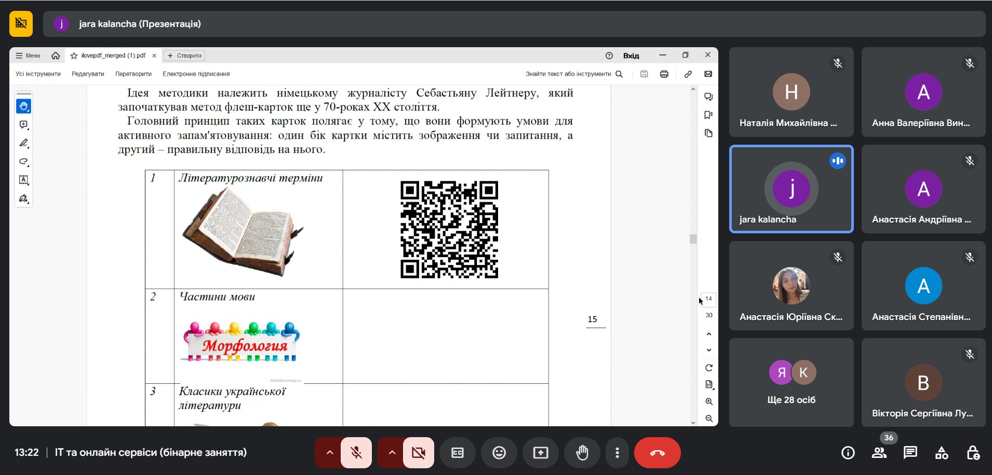Zoom in on the PDF document
Image resolution: width=992 pixels, height=475 pixels.
(709, 401)
